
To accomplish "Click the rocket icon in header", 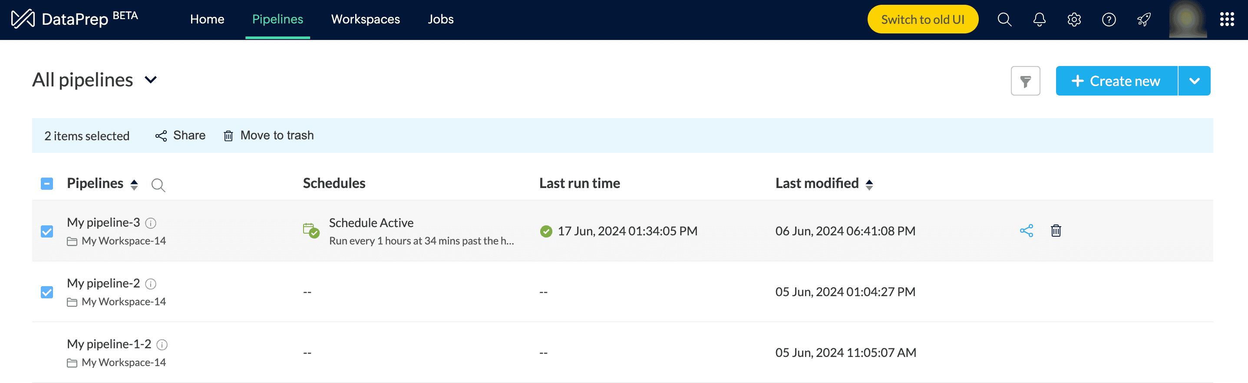I will coord(1144,20).
